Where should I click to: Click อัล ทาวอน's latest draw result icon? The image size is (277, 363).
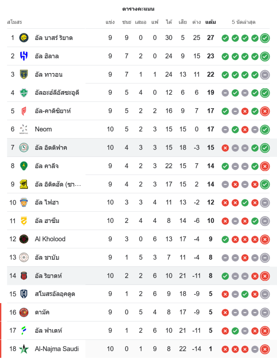(265, 75)
